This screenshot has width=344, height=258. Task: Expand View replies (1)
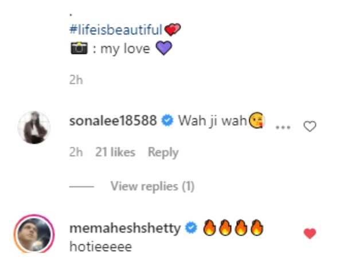click(152, 186)
